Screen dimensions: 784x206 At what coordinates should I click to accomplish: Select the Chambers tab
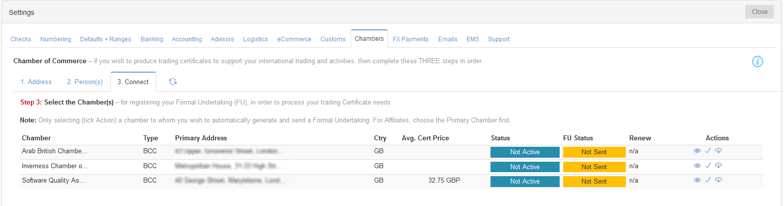pyautogui.click(x=369, y=38)
